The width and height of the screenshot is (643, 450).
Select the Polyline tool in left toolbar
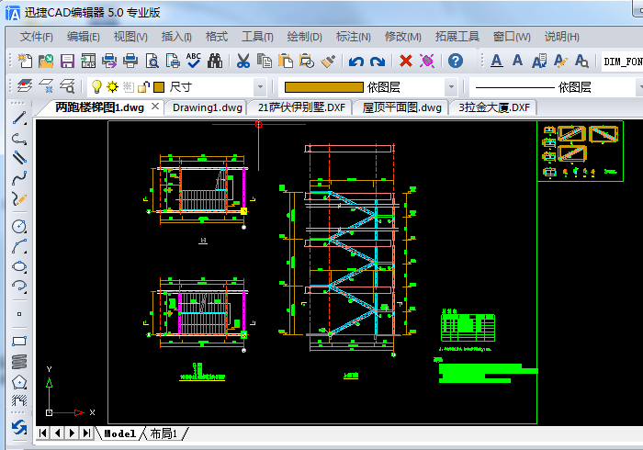pos(19,139)
